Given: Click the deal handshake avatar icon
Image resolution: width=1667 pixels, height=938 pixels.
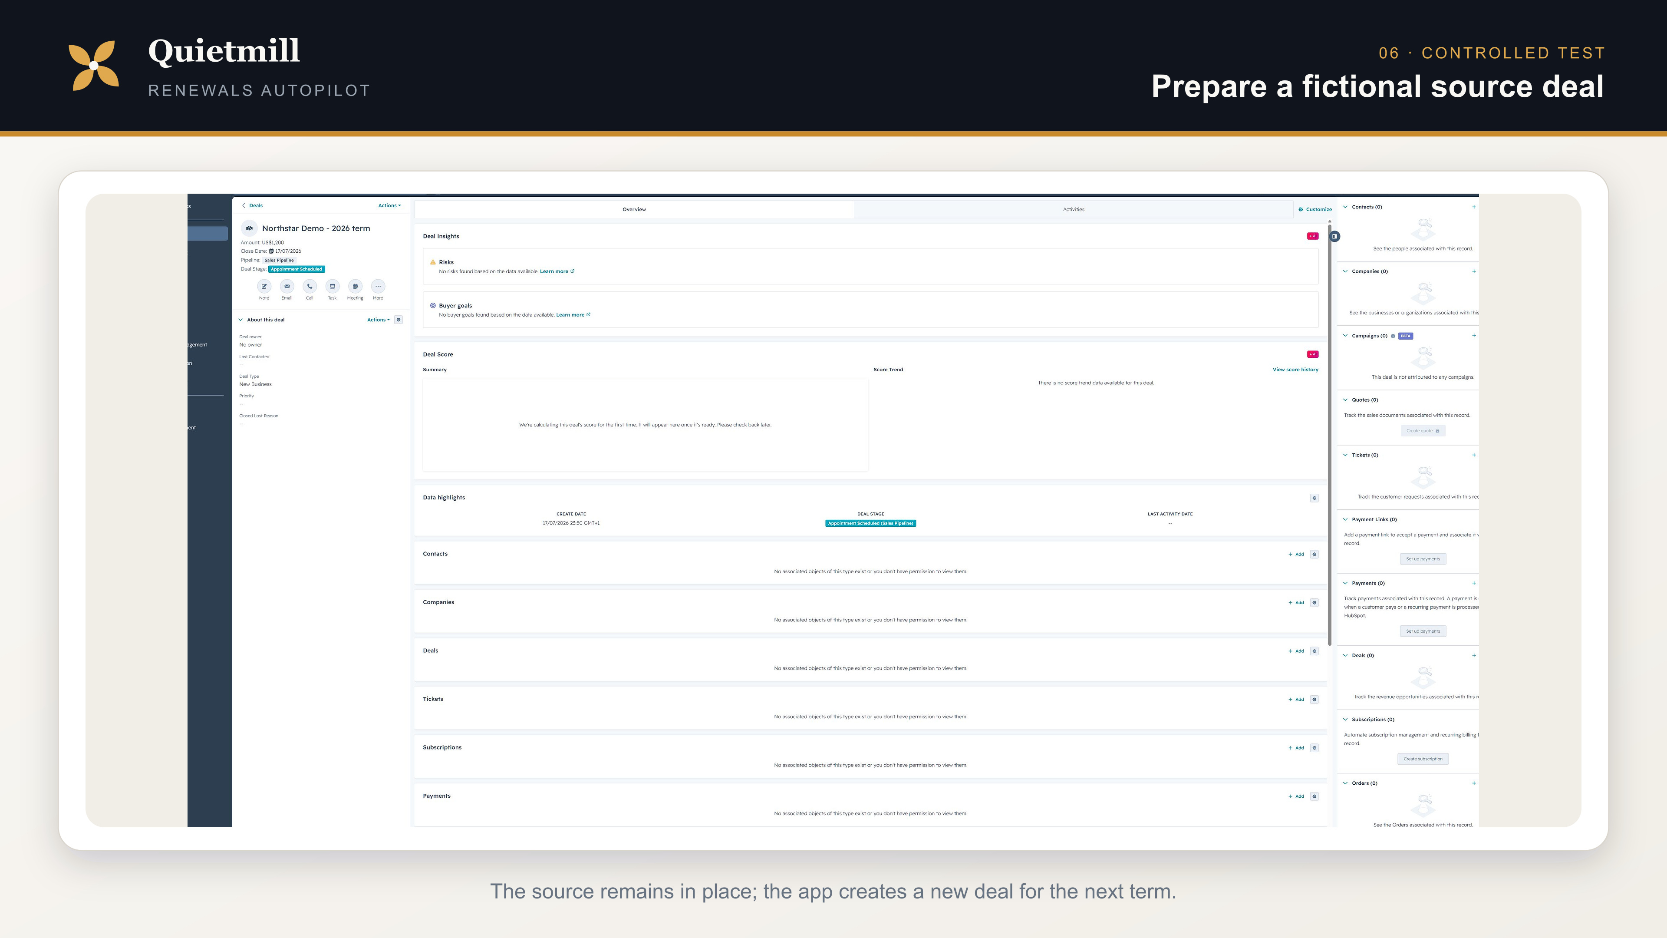Looking at the screenshot, I should tap(249, 228).
